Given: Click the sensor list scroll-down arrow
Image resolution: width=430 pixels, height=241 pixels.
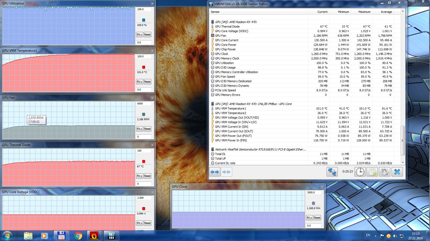Looking at the screenshot, I should tap(403, 163).
